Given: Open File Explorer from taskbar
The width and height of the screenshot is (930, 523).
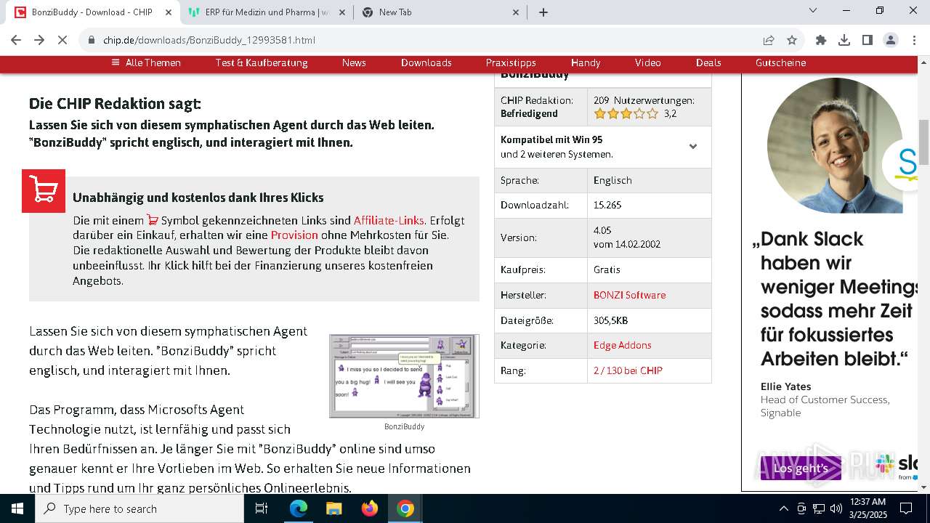Looking at the screenshot, I should click(333, 508).
